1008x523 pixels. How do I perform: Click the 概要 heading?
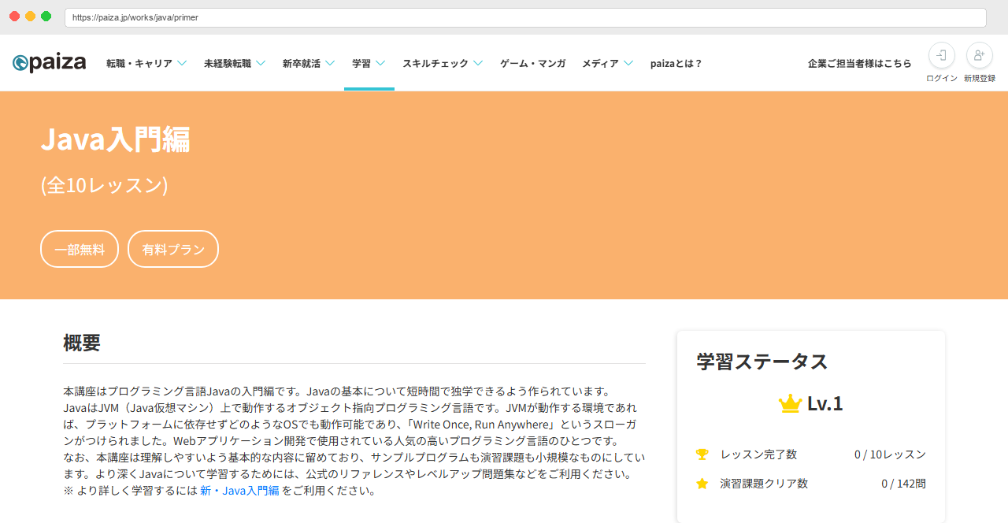82,343
